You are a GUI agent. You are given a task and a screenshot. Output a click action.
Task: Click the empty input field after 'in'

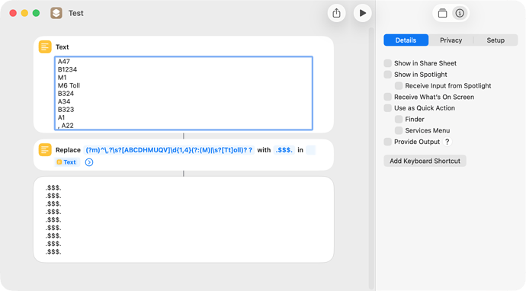[310, 150]
